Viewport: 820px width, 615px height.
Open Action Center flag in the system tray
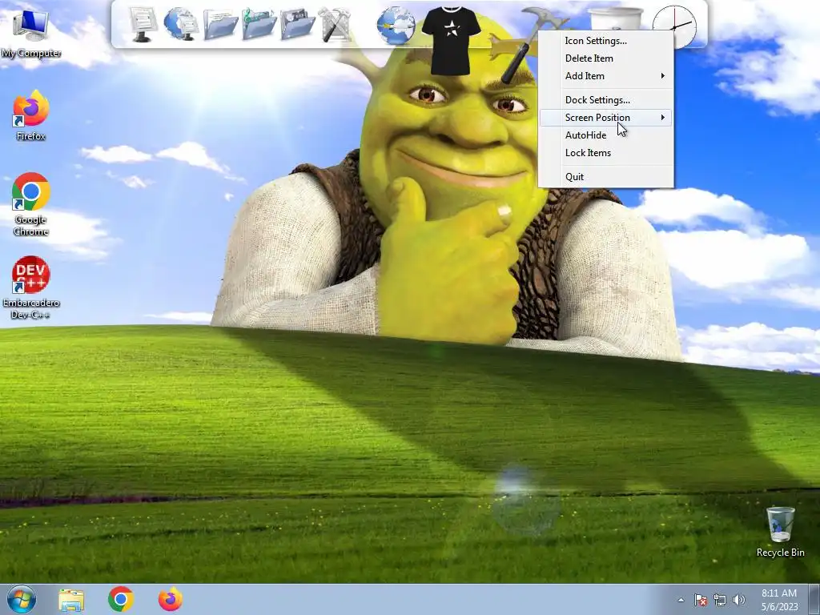coord(701,600)
